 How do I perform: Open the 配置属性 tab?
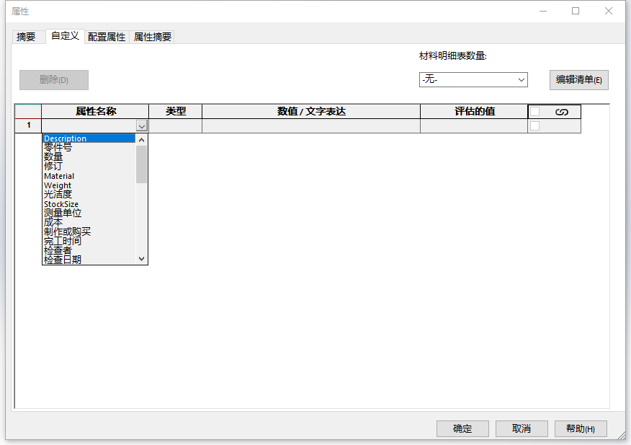point(107,37)
